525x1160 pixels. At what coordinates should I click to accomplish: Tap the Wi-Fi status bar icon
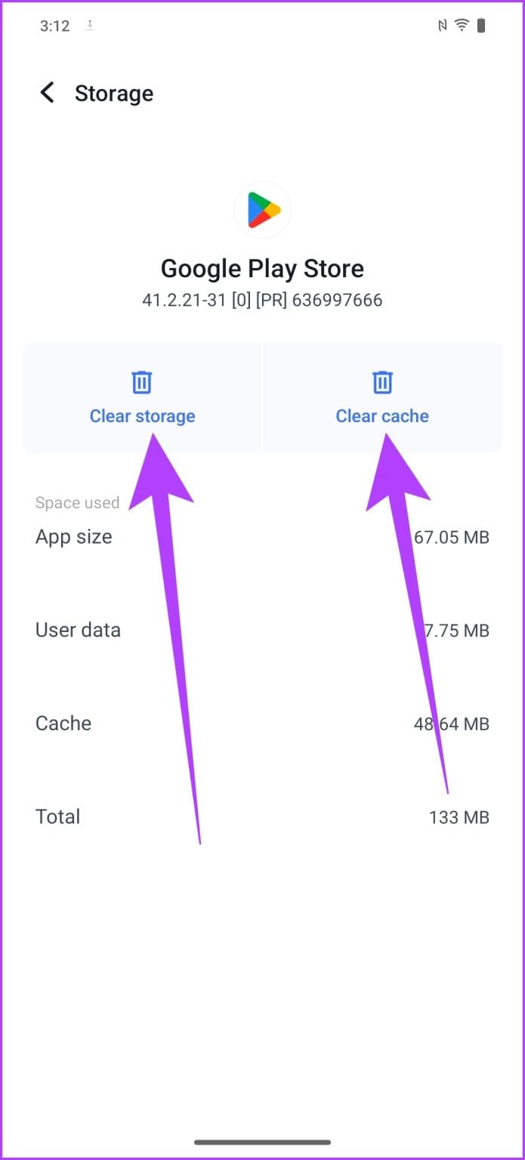coord(462,24)
